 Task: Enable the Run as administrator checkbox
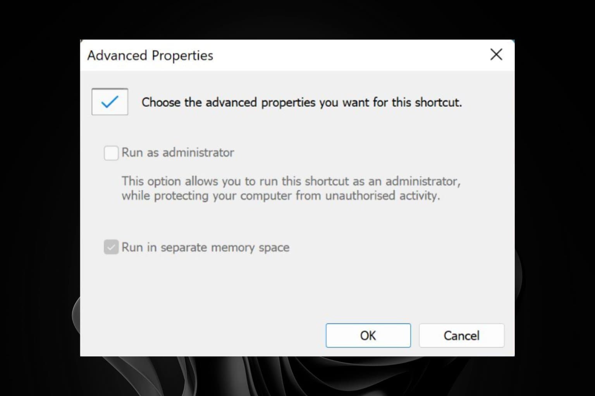111,153
